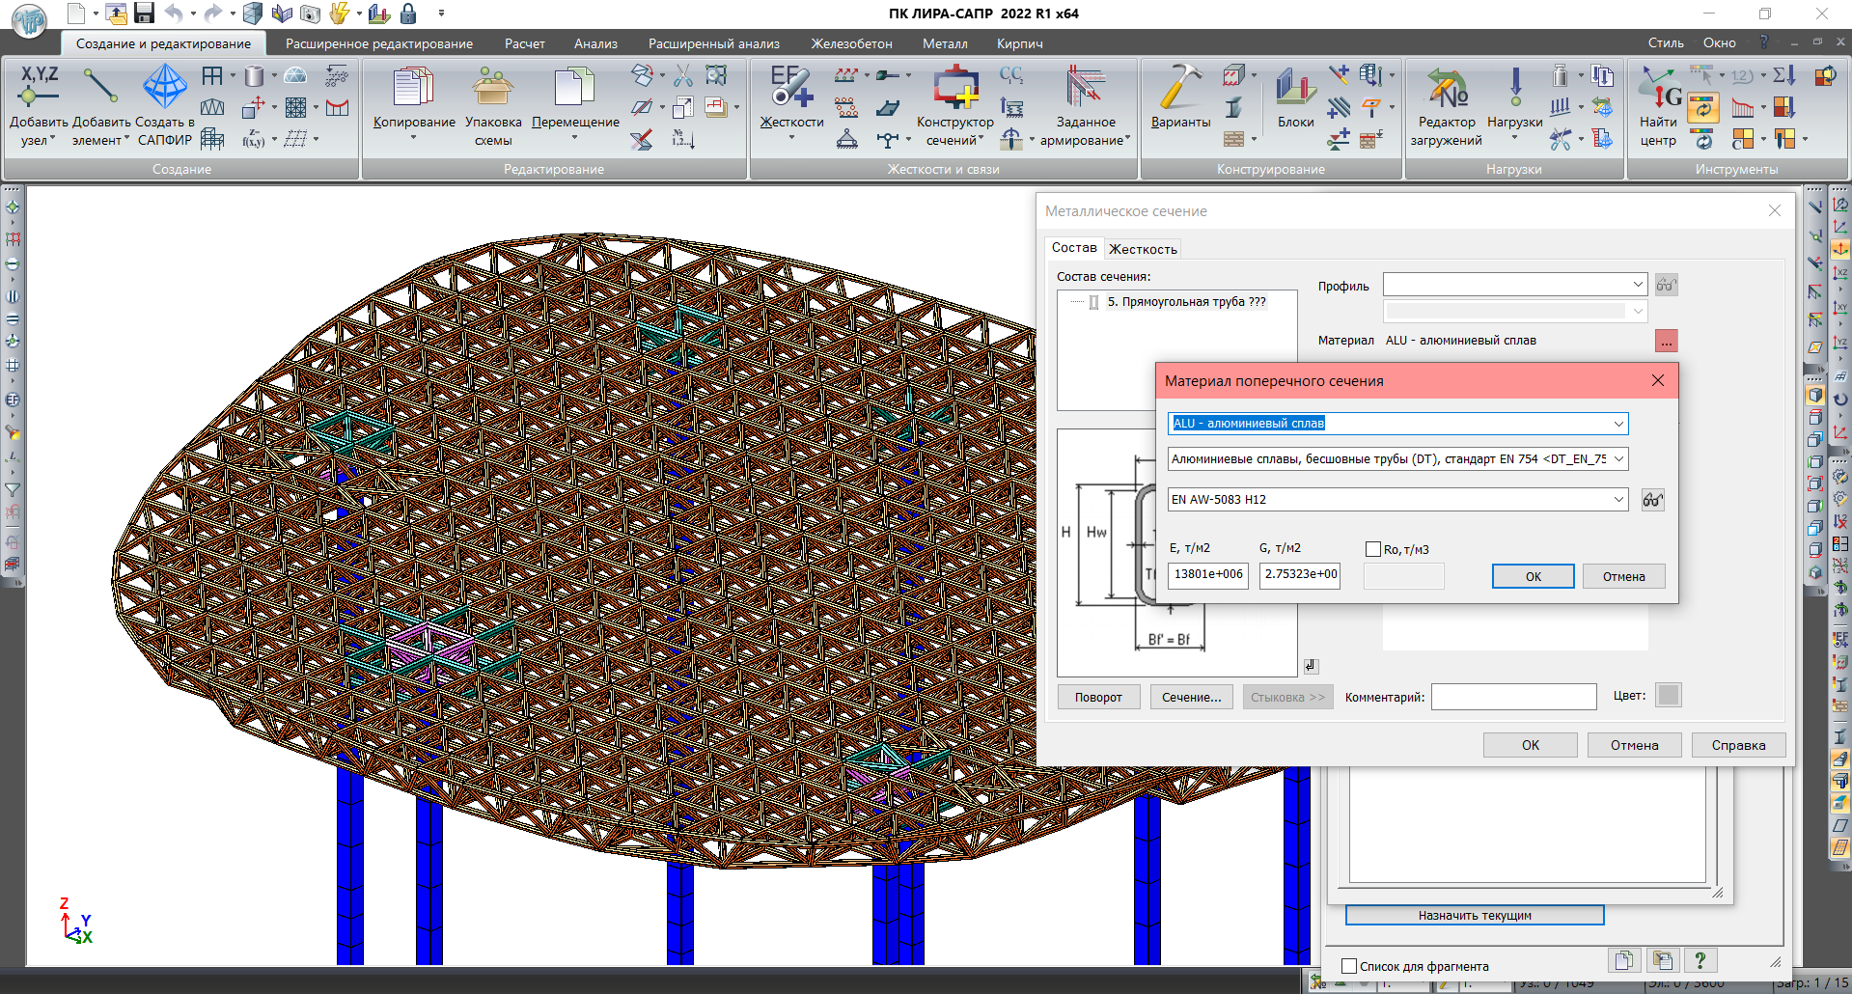Enable the Ro, т/м3 checkbox

(x=1373, y=549)
